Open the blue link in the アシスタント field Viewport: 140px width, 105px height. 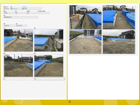pyautogui.click(x=25, y=9)
